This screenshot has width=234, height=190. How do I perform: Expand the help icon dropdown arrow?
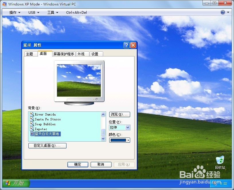point(228,12)
